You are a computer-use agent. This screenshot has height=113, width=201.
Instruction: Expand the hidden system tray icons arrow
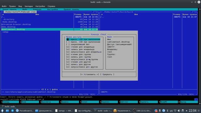(187, 111)
